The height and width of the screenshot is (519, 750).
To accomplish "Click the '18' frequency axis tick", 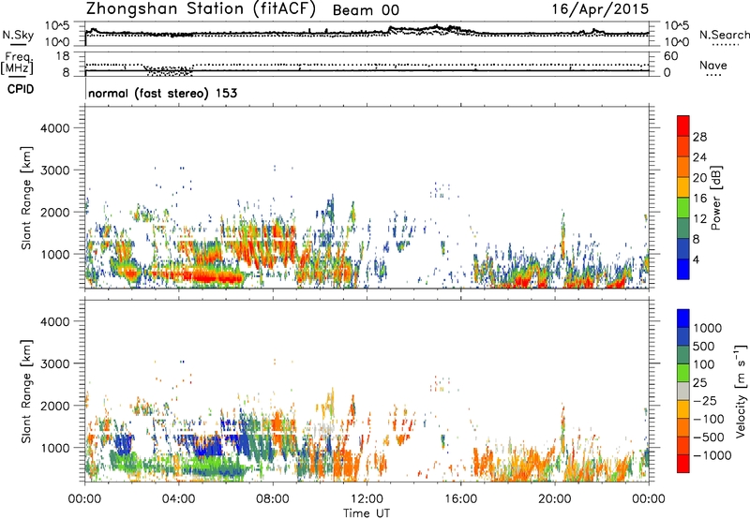I will tap(63, 56).
